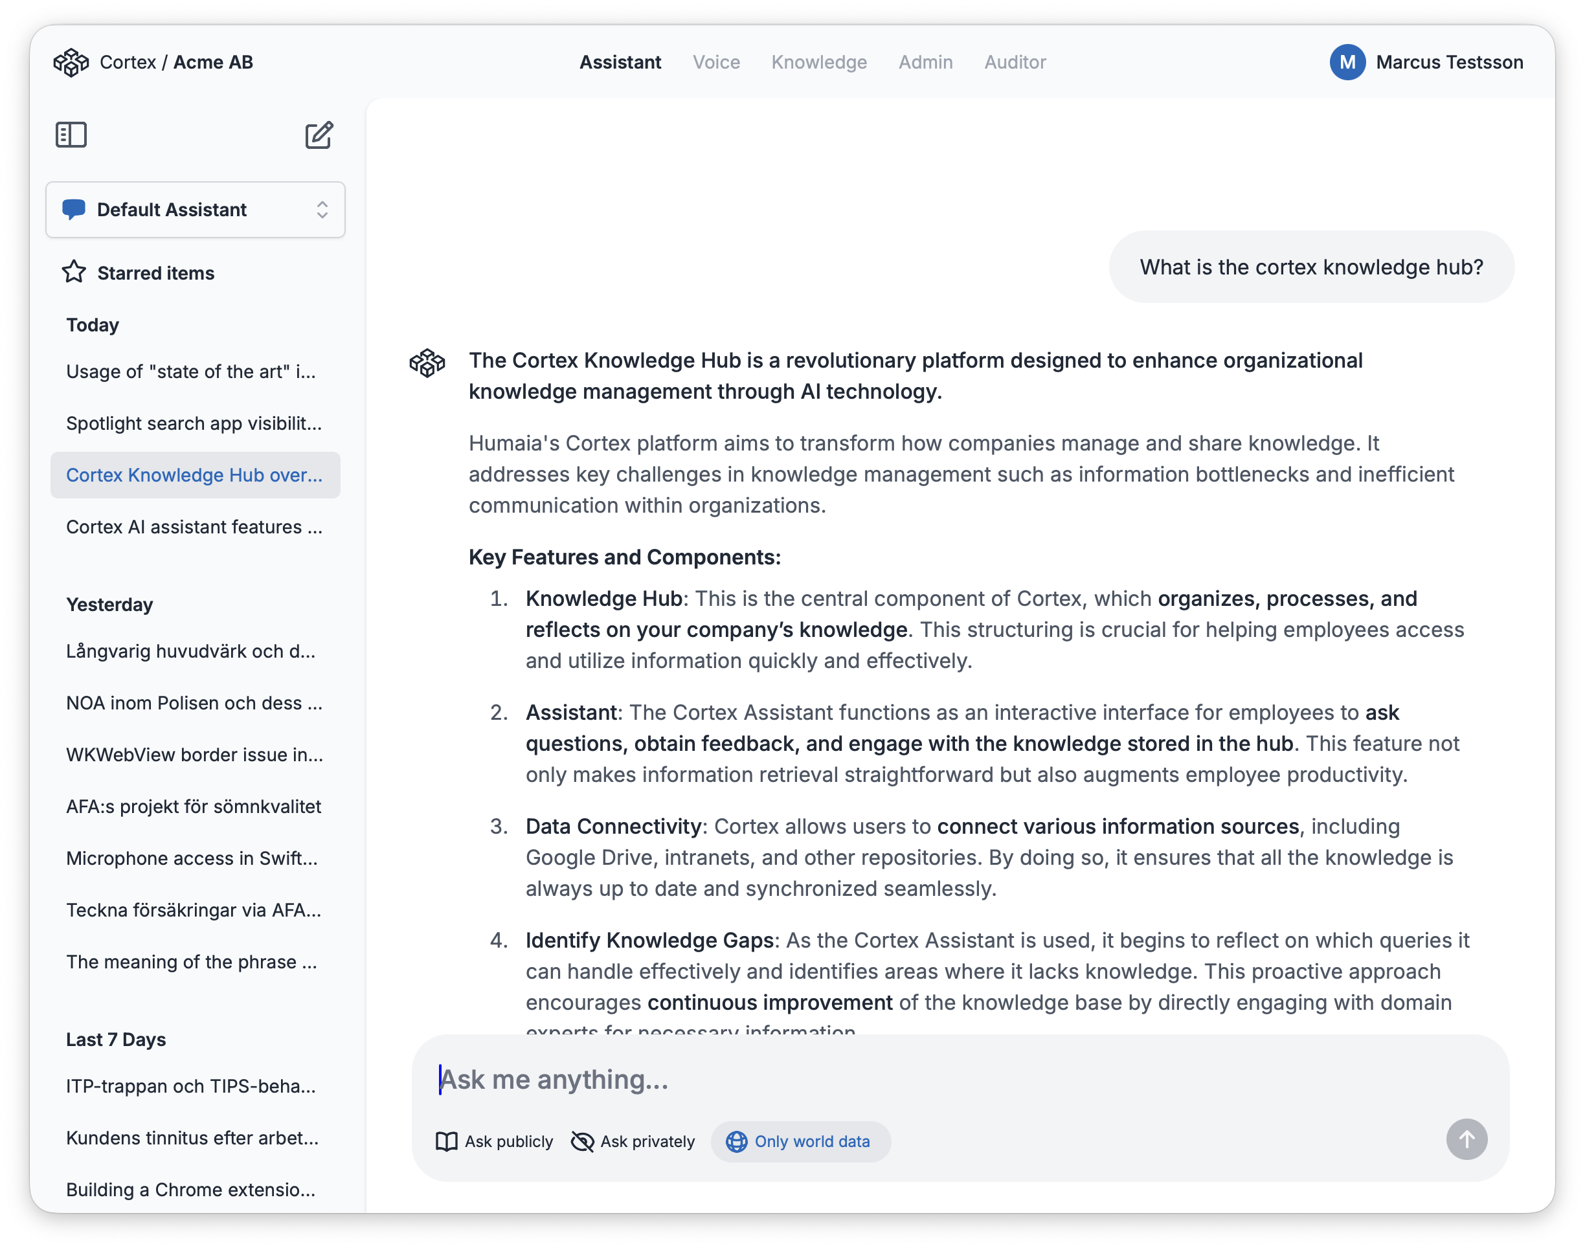Image resolution: width=1585 pixels, height=1248 pixels.
Task: Switch to the Assistant tab
Action: (x=620, y=62)
